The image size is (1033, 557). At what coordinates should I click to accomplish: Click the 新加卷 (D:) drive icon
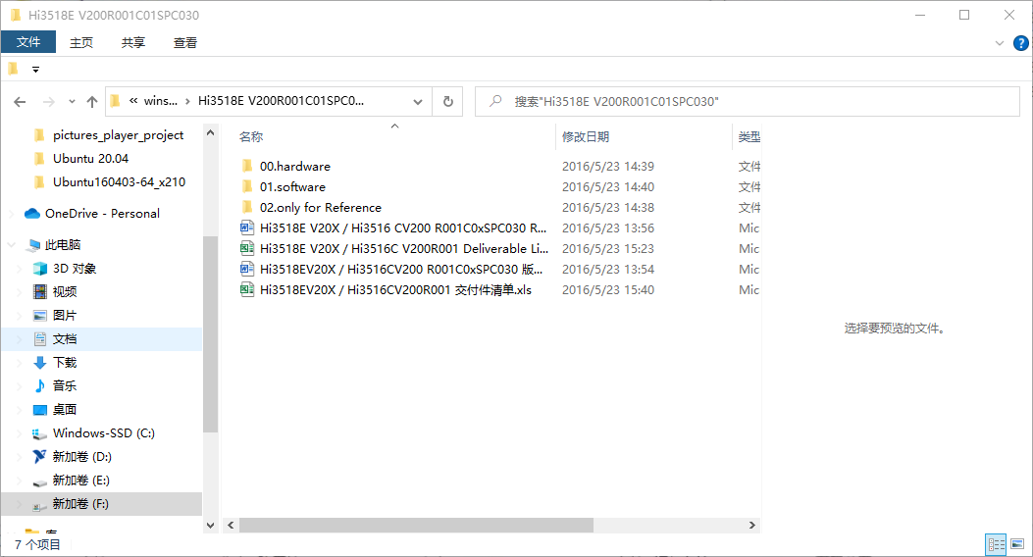40,456
